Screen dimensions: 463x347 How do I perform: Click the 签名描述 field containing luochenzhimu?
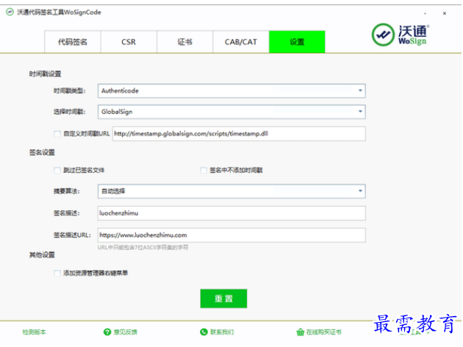click(232, 213)
